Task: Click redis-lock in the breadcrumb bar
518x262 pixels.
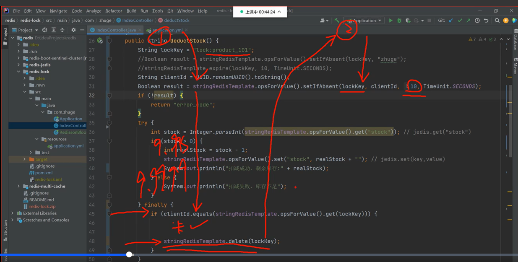Action: [x=30, y=20]
